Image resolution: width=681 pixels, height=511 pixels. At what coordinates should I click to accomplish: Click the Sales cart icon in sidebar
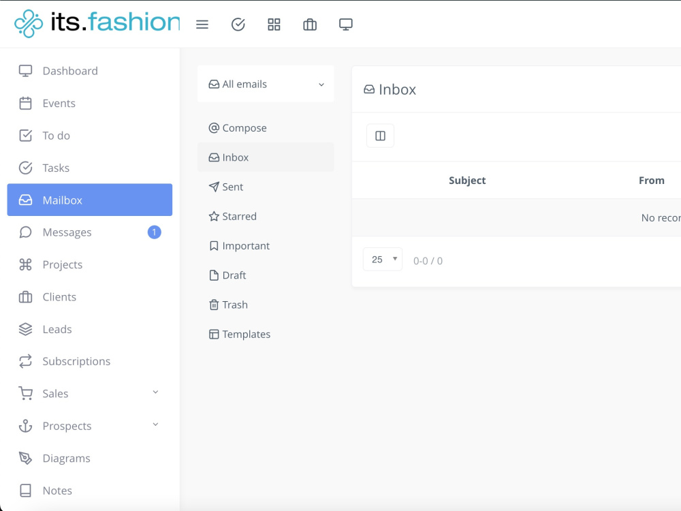coord(26,393)
